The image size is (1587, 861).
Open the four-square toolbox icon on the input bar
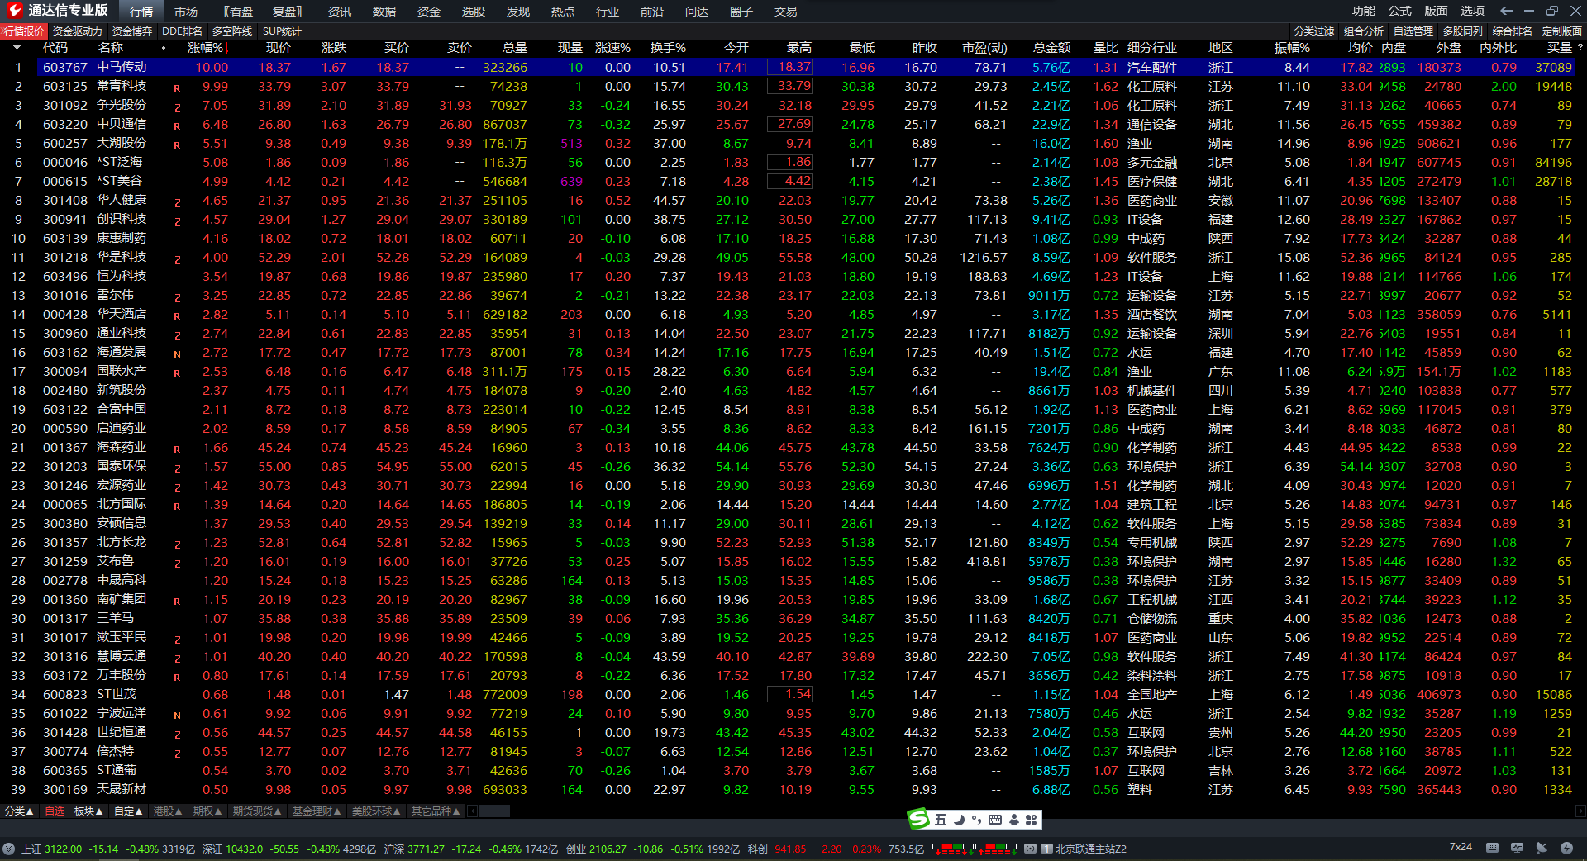click(x=1031, y=820)
